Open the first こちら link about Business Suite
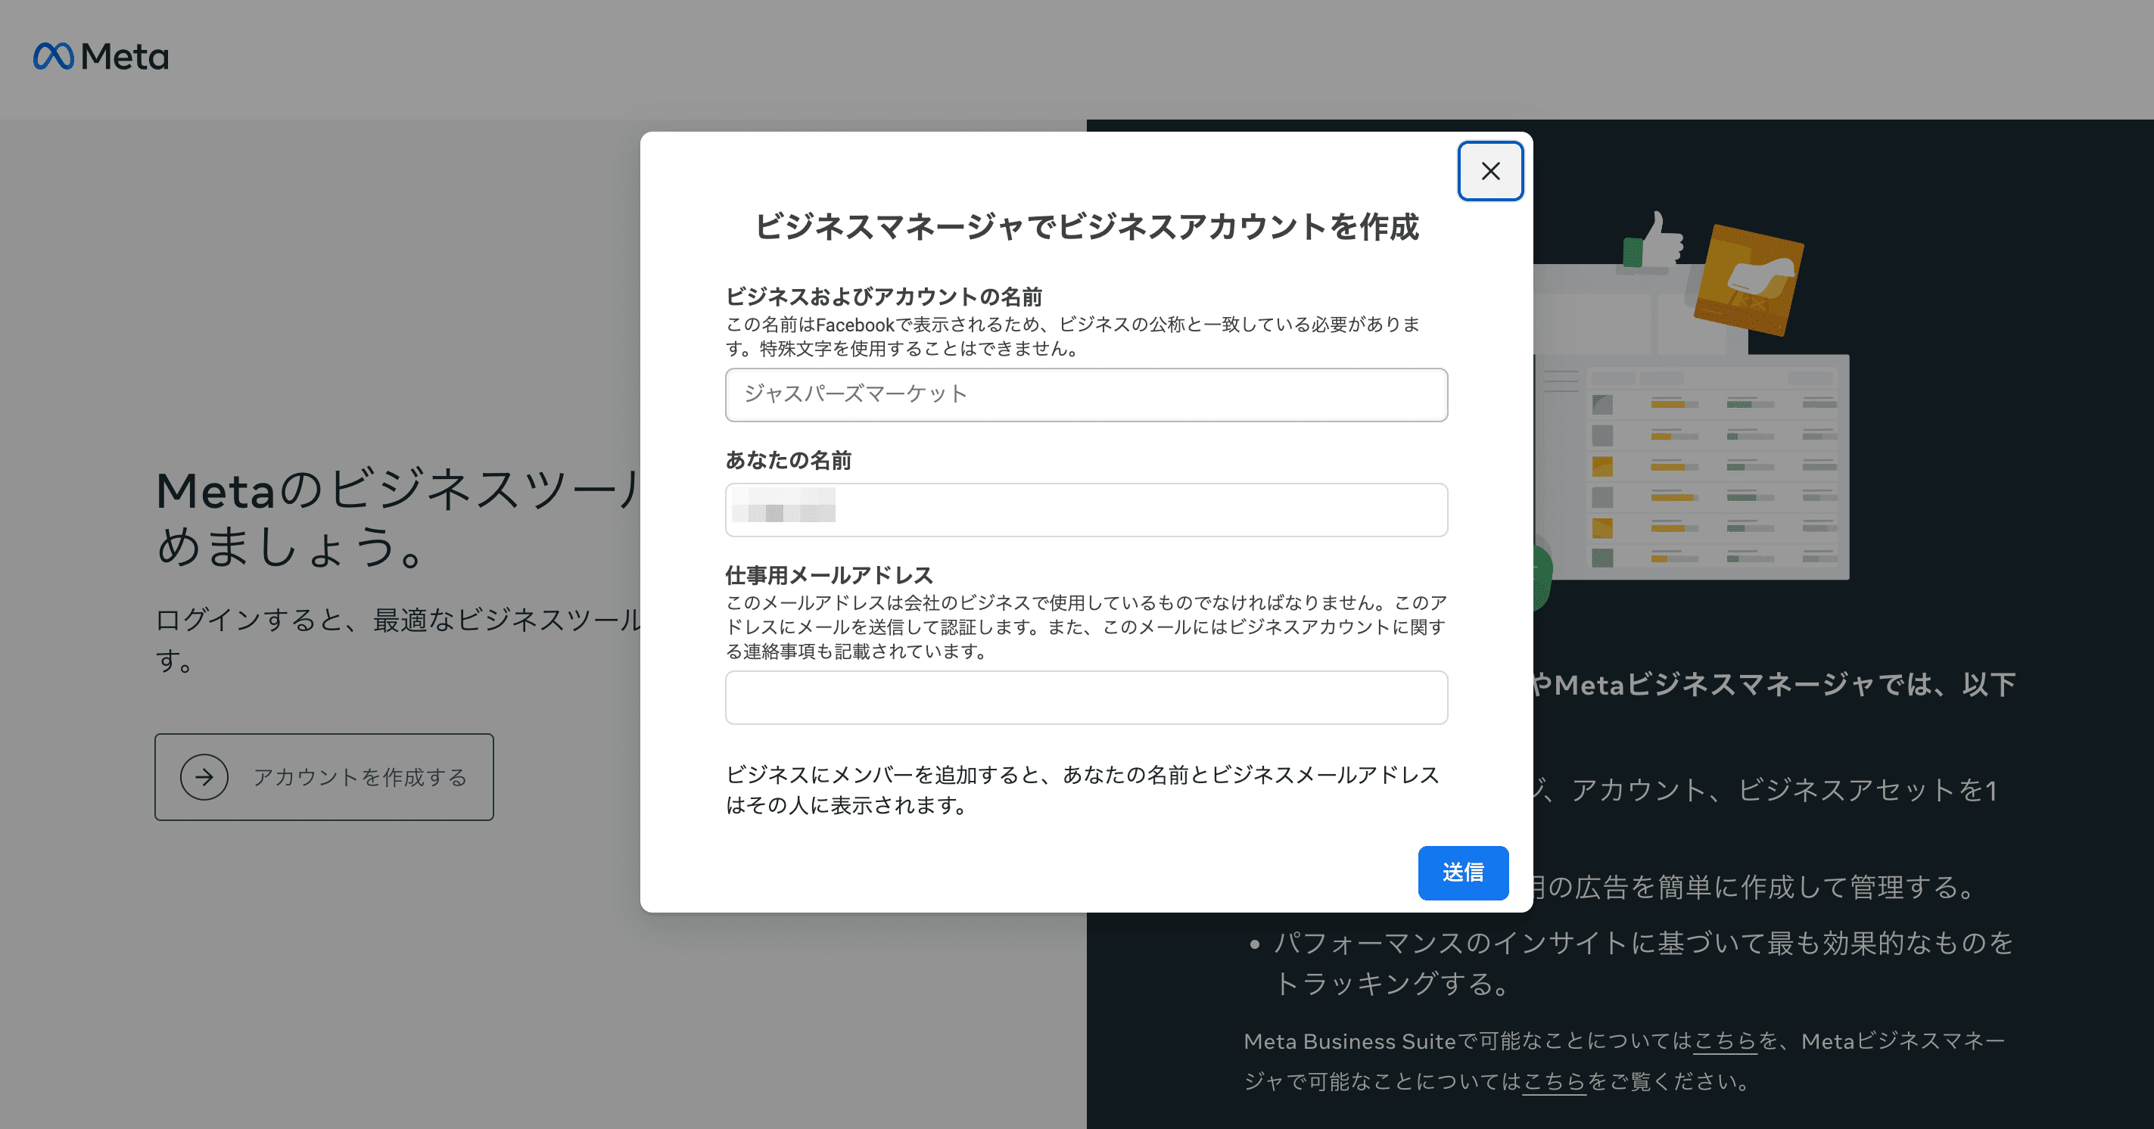The width and height of the screenshot is (2154, 1129). [x=1725, y=1041]
